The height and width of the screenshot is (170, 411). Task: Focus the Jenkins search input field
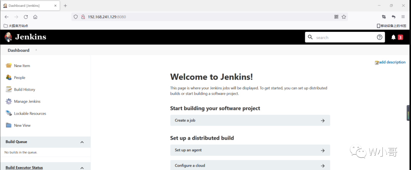[345, 37]
